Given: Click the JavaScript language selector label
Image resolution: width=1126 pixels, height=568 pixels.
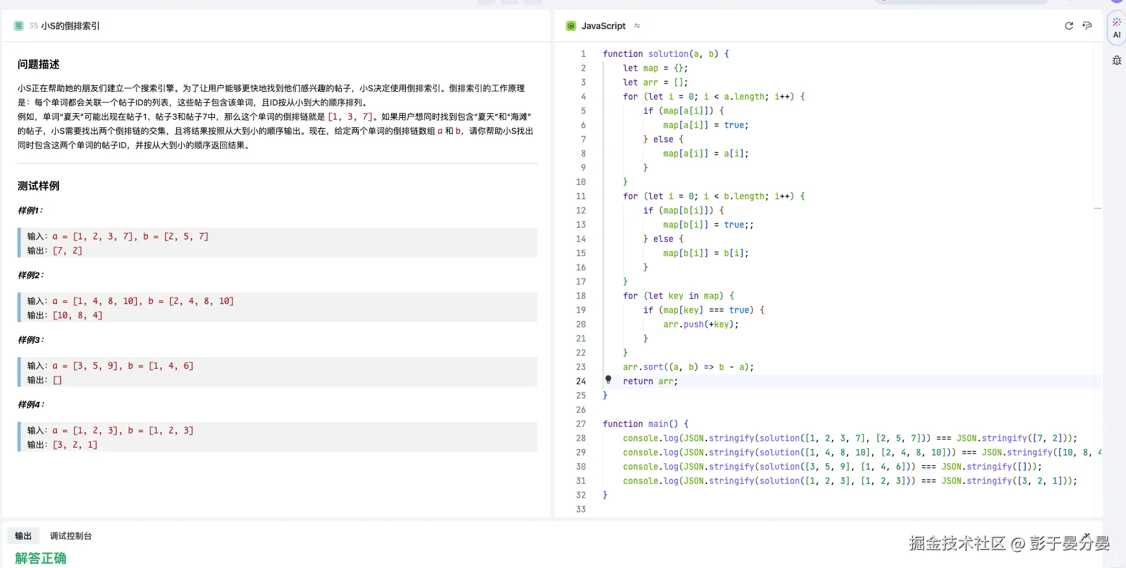Looking at the screenshot, I should click(603, 26).
